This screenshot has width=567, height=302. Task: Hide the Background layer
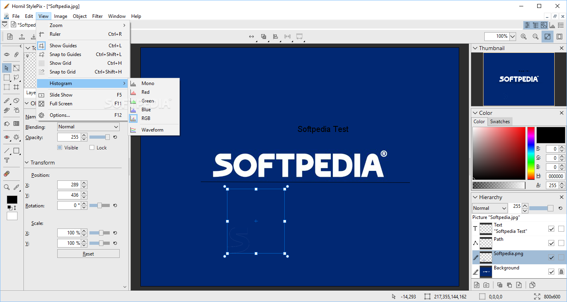coord(551,272)
